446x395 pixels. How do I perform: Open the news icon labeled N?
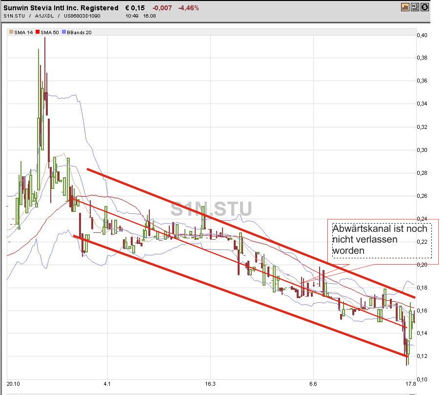(x=415, y=7)
